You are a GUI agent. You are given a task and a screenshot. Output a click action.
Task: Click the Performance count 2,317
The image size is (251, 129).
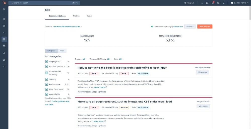[x=67, y=84]
